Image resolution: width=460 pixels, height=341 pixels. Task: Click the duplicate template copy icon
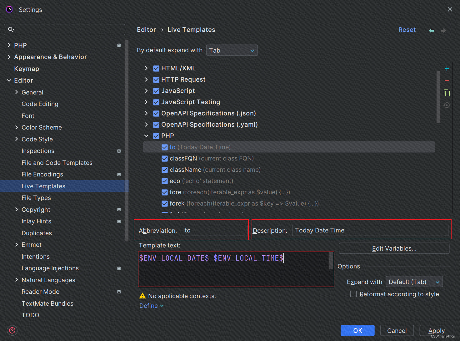click(447, 93)
